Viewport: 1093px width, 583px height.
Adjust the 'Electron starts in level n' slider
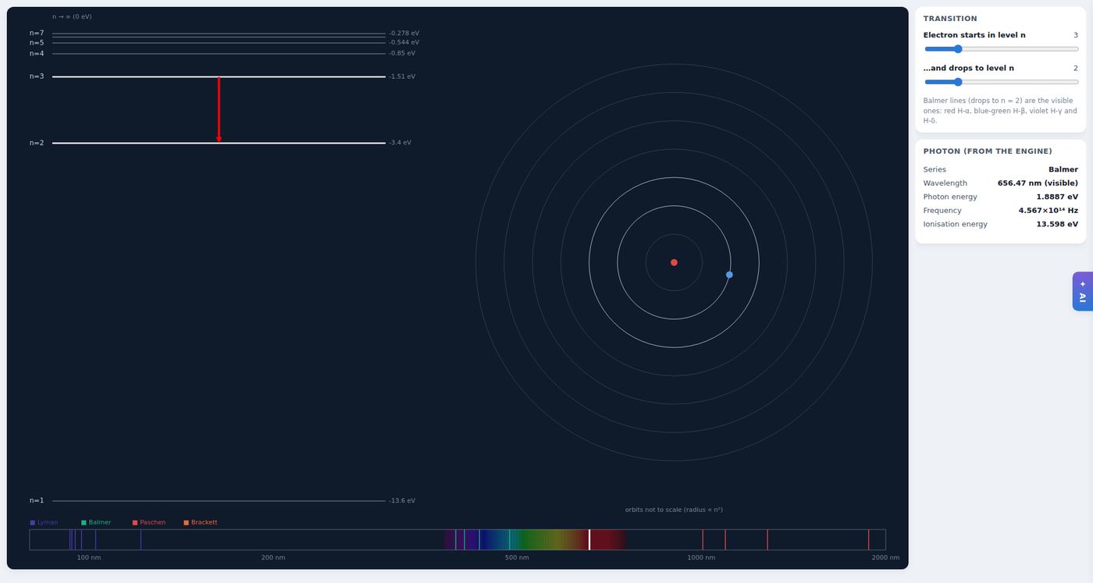coord(1001,49)
